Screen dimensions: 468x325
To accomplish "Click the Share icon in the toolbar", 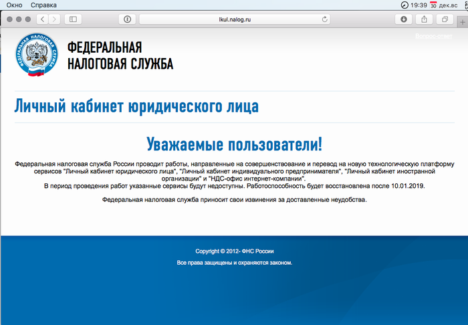I will click(425, 19).
